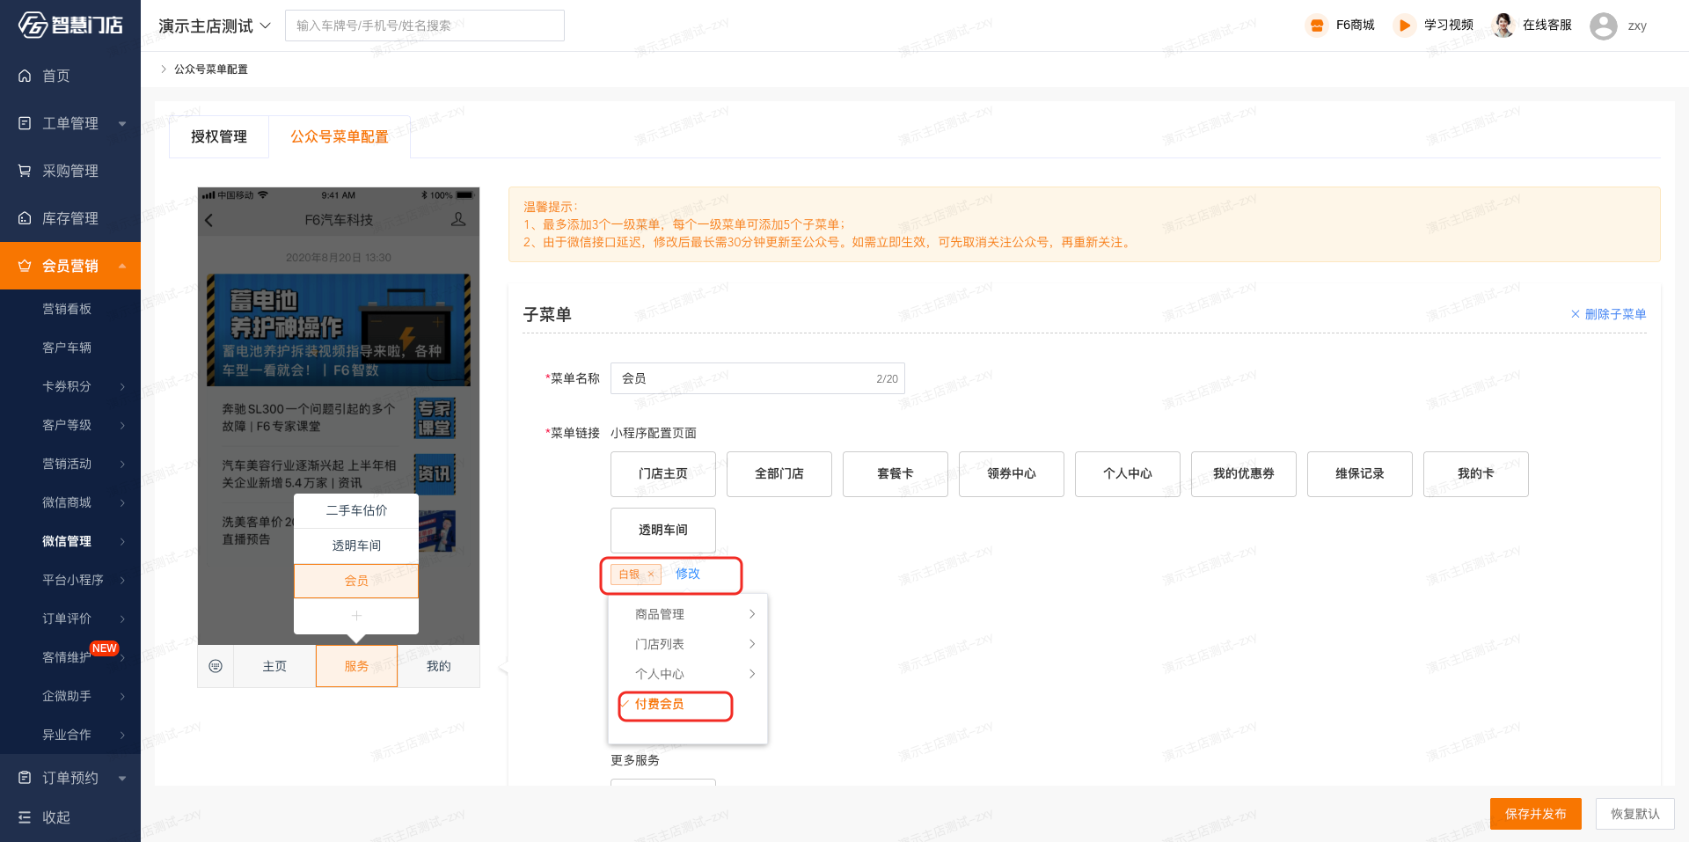Expand 客户等级 submenu
The image size is (1689, 842).
[122, 425]
